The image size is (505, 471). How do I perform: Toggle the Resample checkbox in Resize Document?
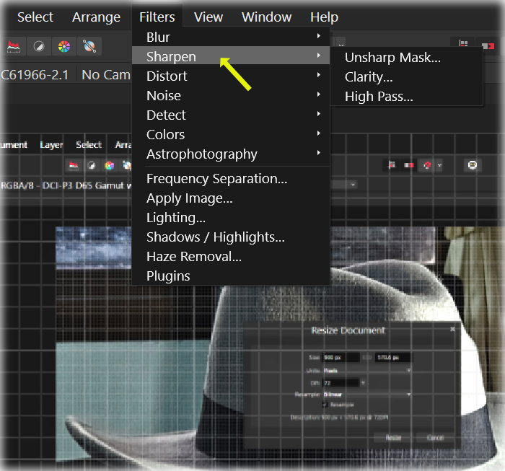[325, 405]
